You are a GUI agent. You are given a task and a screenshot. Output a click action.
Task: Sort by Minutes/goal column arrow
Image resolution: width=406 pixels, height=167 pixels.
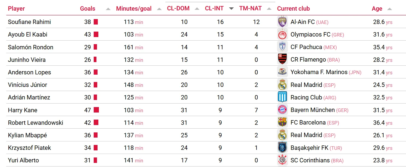pyautogui.click(x=159, y=9)
